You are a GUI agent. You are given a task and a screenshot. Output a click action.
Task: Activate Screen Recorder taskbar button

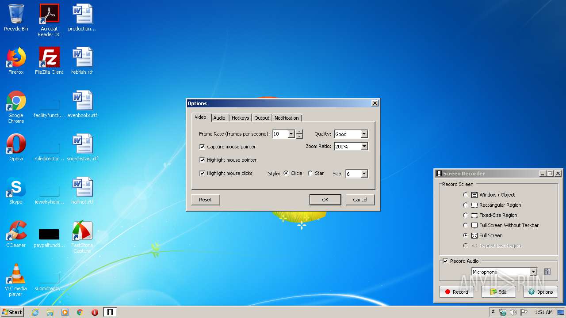[110, 312]
